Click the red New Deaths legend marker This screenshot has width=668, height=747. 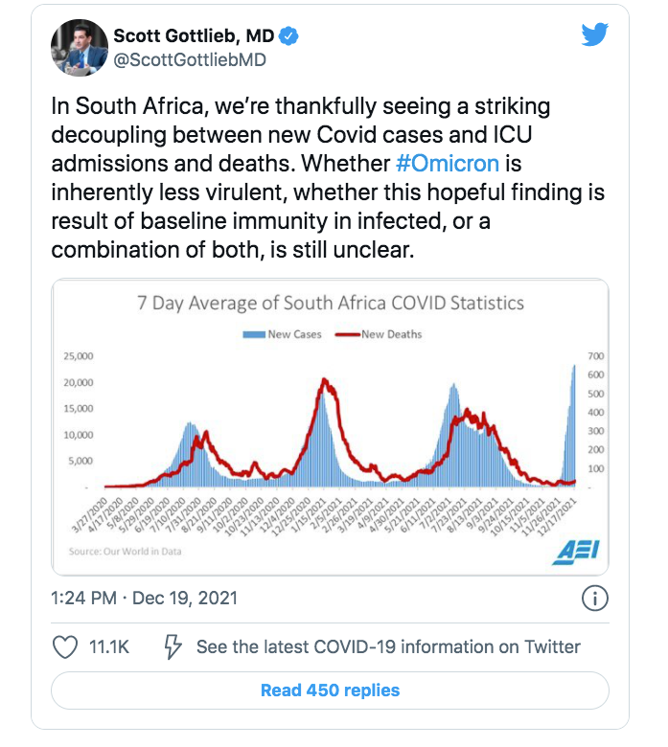coord(345,334)
